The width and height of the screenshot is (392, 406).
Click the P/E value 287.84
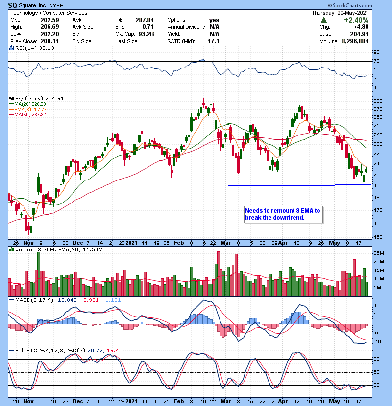tap(145, 20)
